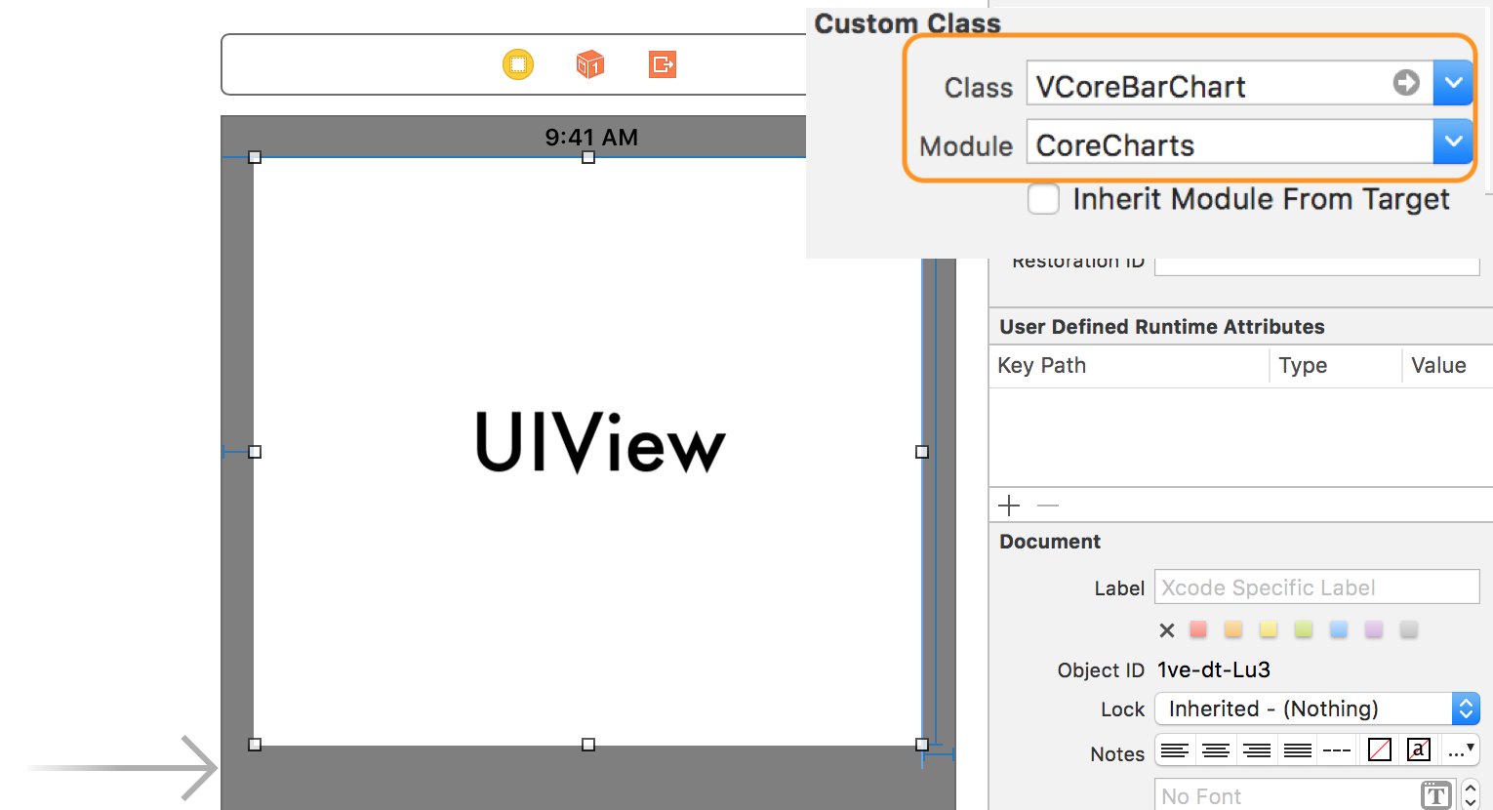Viewport: 1493px width, 810px height.
Task: Select the orange First Responder cube icon
Action: click(590, 64)
